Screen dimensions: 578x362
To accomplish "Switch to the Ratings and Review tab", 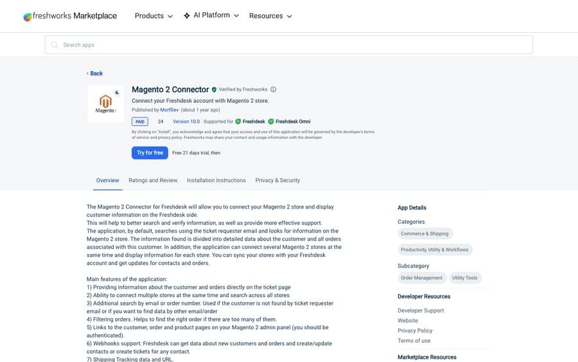I will click(x=153, y=181).
